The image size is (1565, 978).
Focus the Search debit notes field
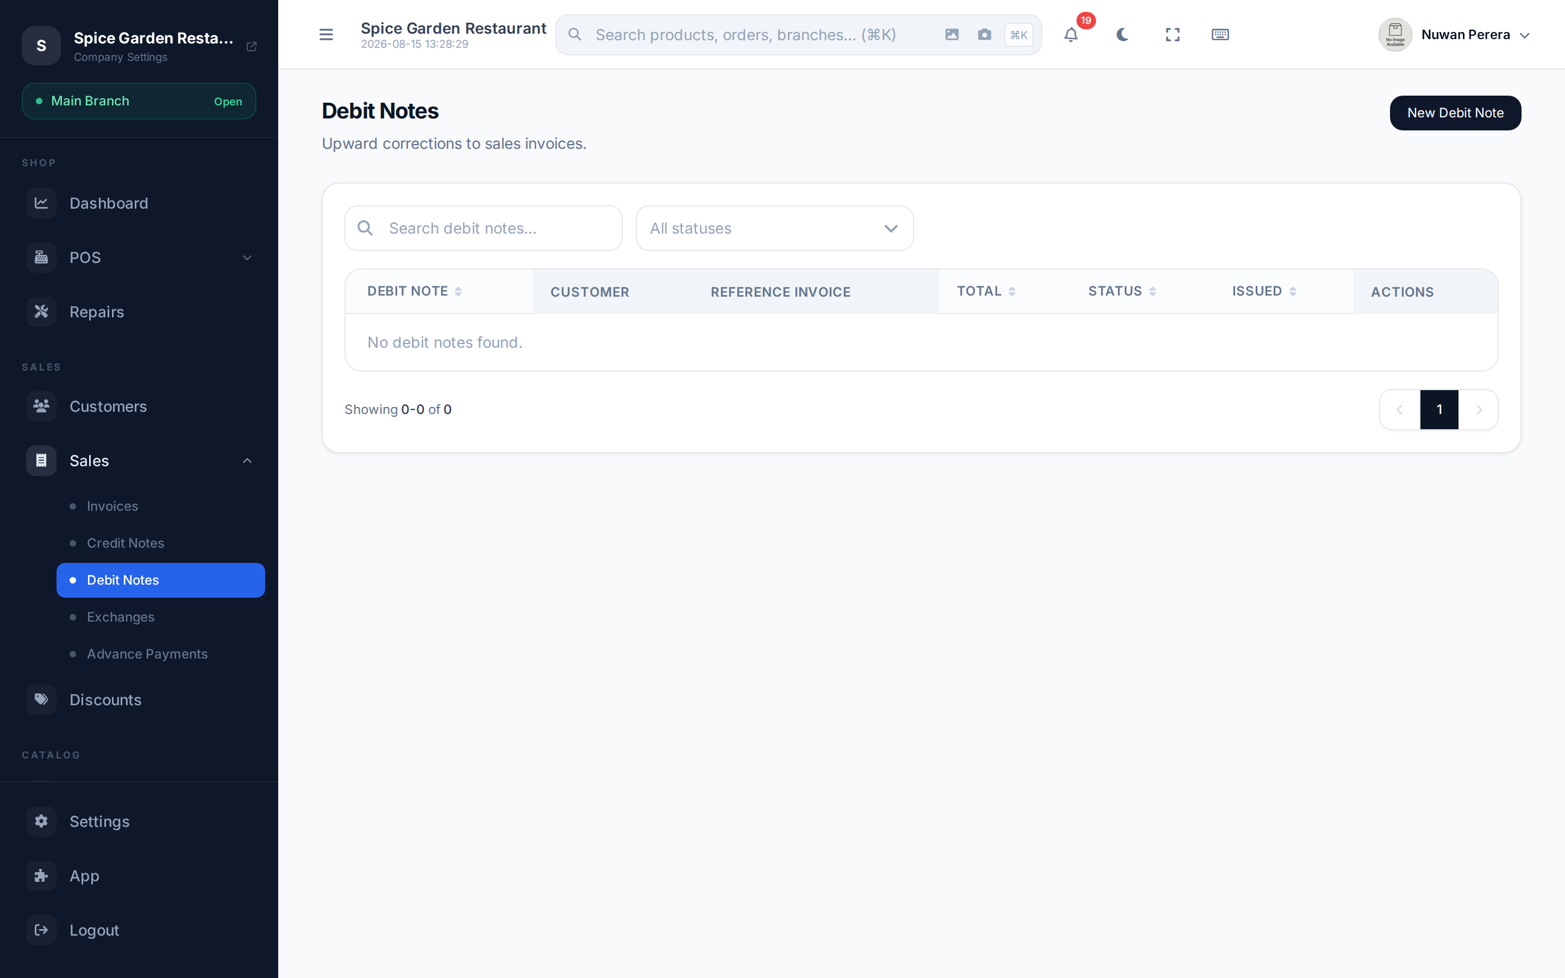click(484, 228)
